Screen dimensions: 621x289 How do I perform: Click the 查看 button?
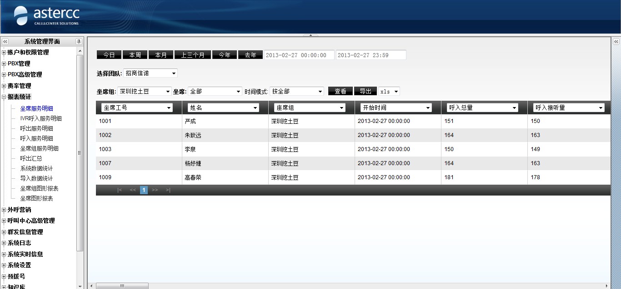[340, 91]
